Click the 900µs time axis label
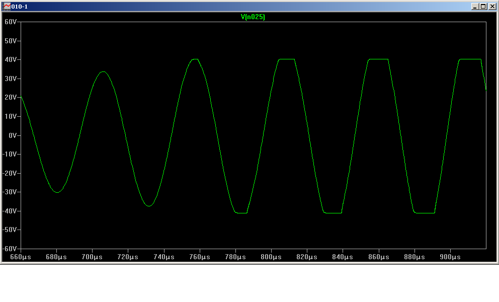 (x=450, y=257)
